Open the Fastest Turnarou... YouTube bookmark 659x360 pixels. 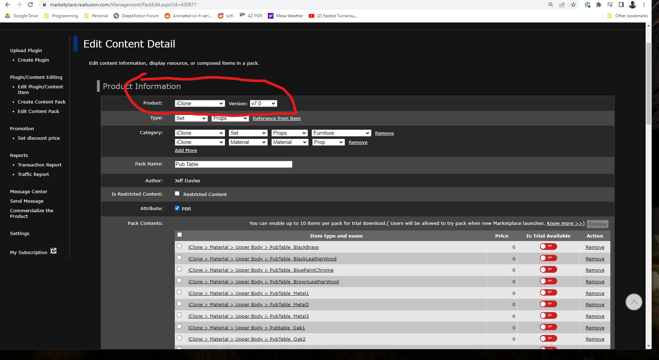point(333,16)
